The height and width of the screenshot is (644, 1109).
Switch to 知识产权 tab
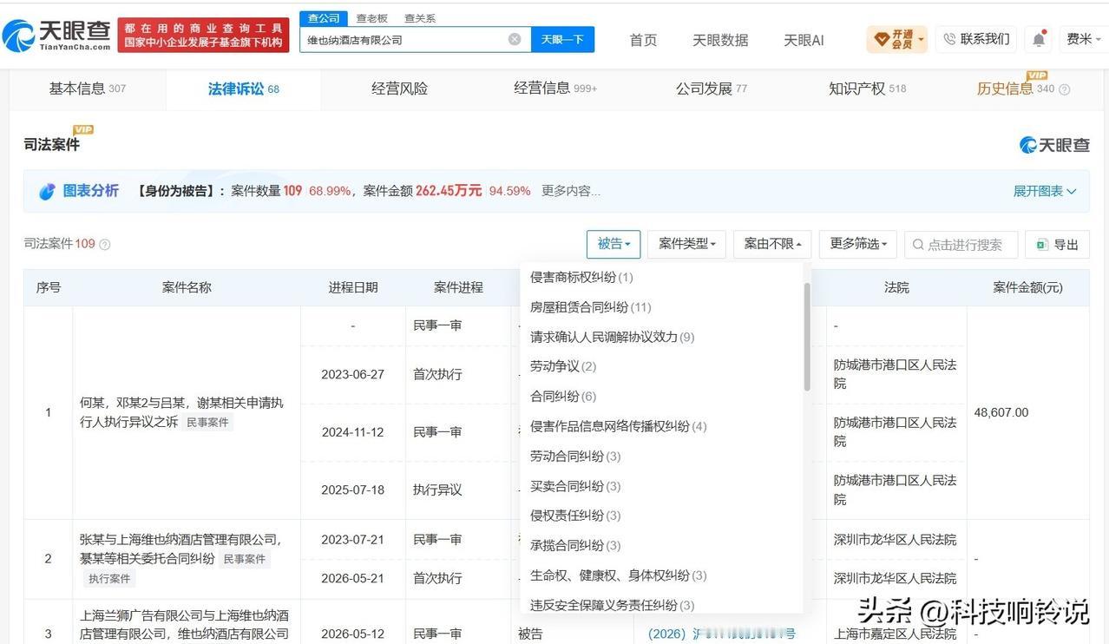pyautogui.click(x=867, y=89)
